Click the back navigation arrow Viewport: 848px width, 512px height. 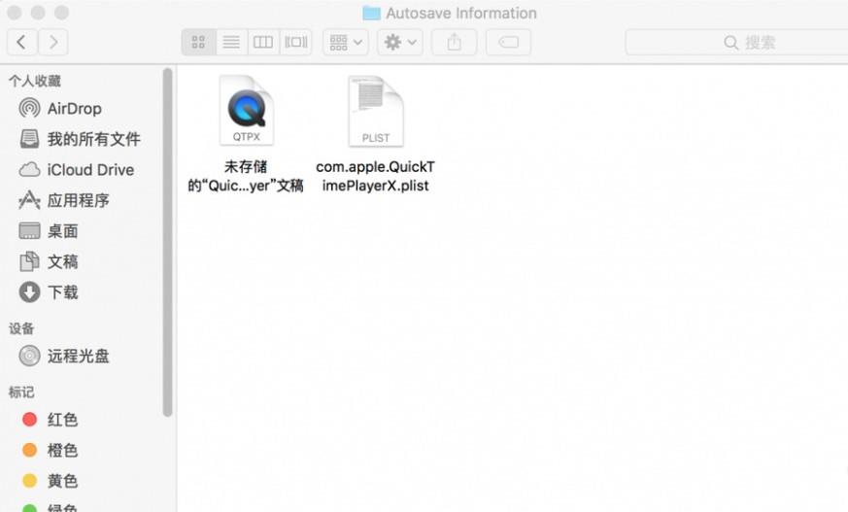pyautogui.click(x=22, y=42)
